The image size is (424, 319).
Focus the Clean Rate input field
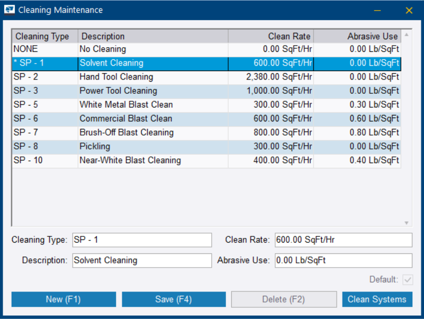tap(343, 240)
